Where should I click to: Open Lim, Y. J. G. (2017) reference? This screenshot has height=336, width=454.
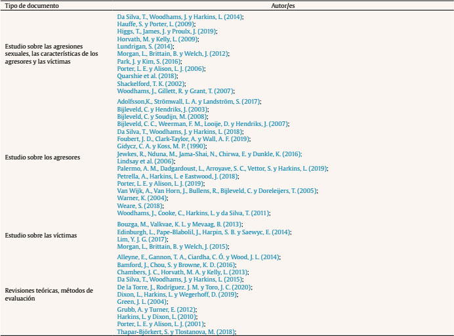coord(142,240)
